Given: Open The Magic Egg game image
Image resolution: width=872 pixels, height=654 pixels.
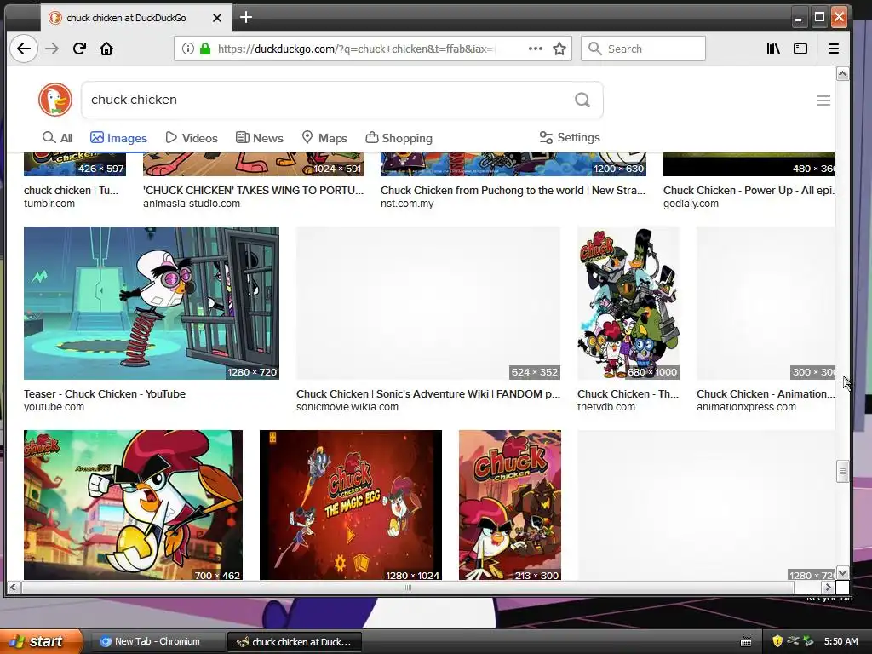Looking at the screenshot, I should click(350, 505).
